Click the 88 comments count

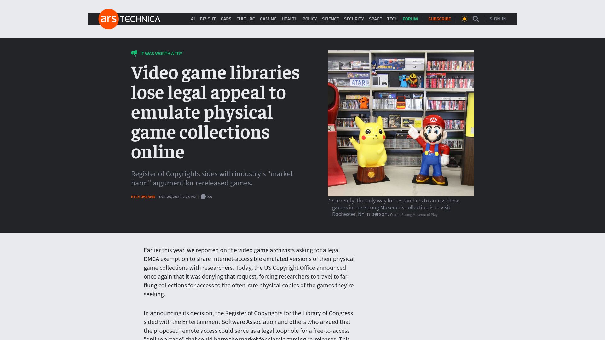[210, 197]
